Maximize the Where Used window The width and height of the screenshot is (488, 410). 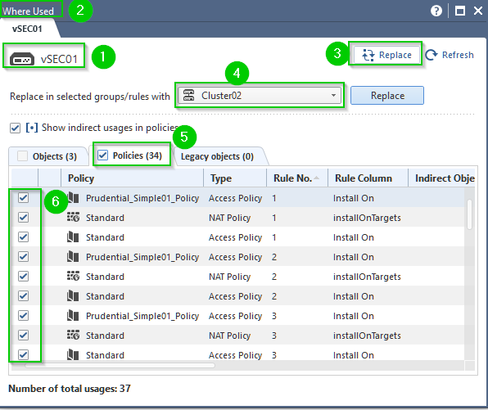click(x=460, y=11)
